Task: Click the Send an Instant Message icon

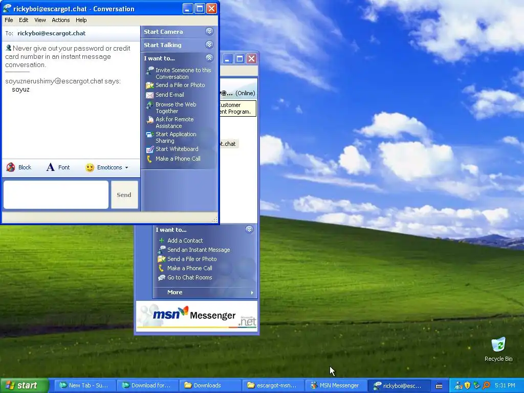Action: 161,250
